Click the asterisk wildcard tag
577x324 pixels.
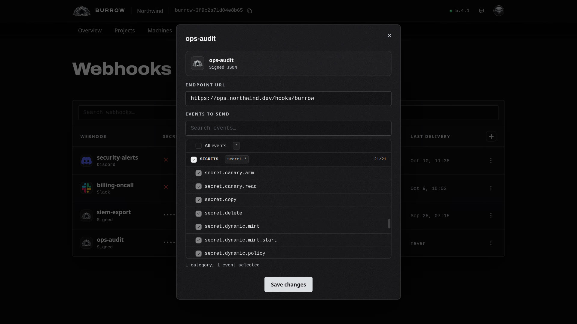click(236, 145)
